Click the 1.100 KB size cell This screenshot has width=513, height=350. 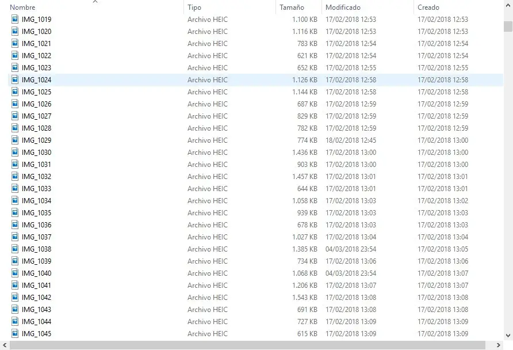pyautogui.click(x=305, y=20)
